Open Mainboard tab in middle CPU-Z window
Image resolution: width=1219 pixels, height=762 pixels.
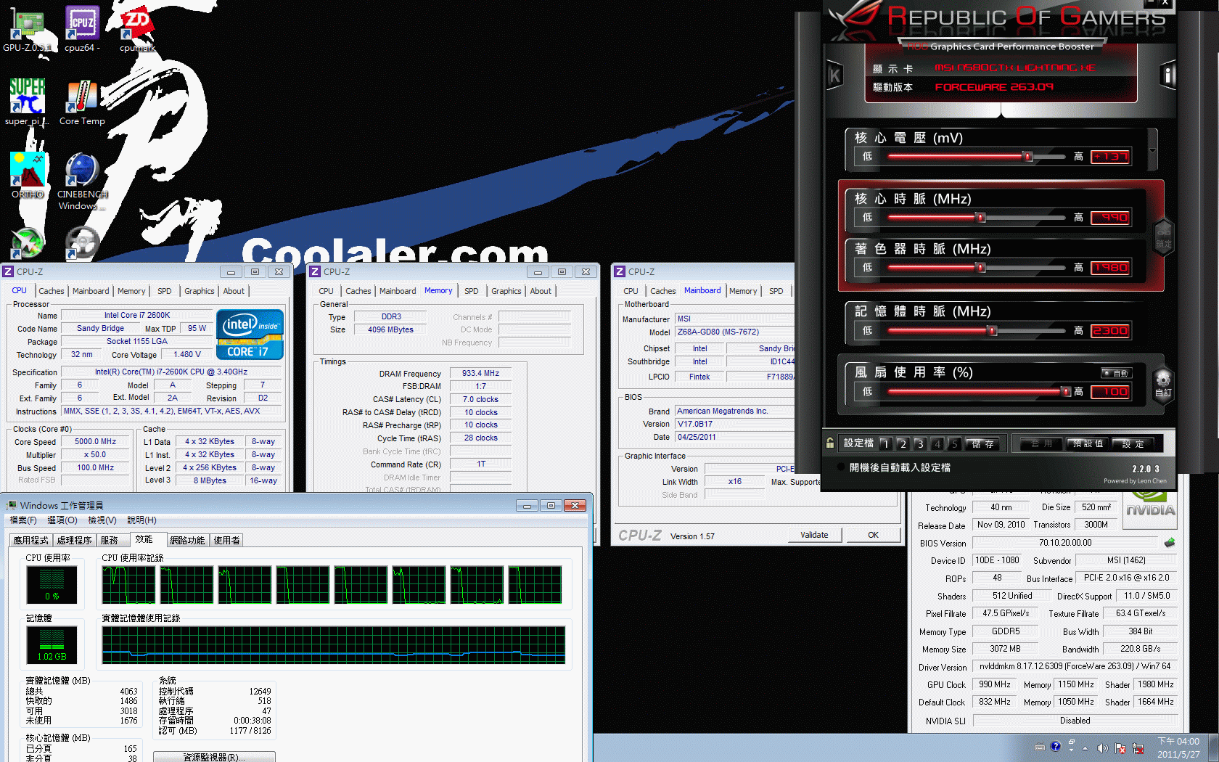click(398, 291)
